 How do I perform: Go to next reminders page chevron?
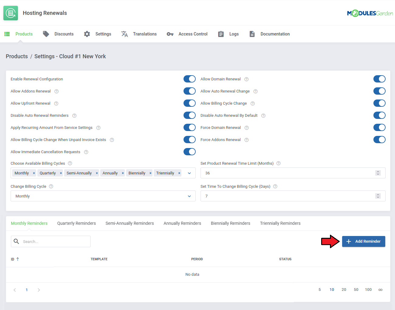tap(39, 290)
